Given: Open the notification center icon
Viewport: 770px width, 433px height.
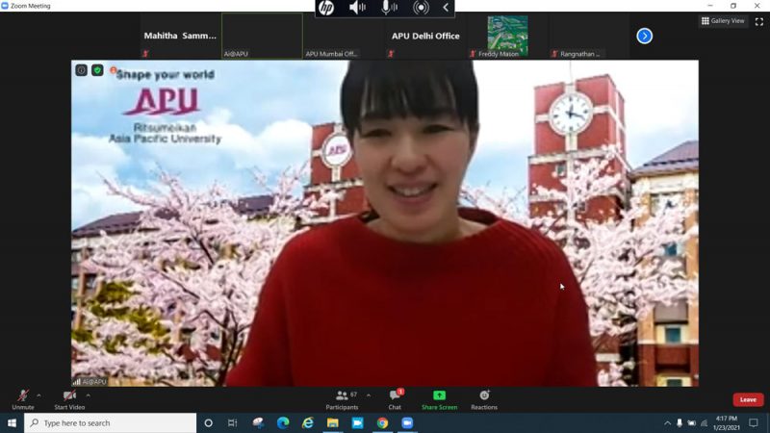Looking at the screenshot, I should click(754, 422).
